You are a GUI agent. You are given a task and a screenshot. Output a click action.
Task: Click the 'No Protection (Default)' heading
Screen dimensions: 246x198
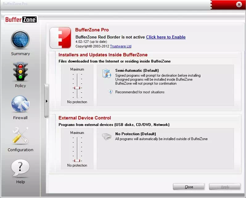click(x=136, y=134)
